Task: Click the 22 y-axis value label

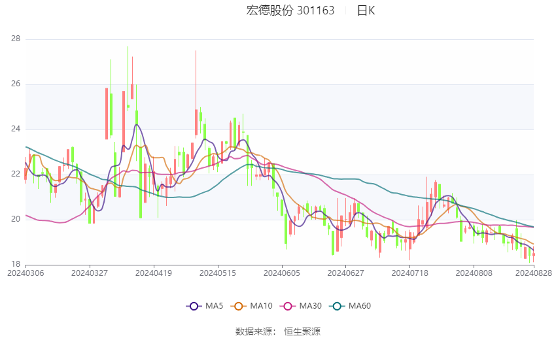Action: pos(16,174)
